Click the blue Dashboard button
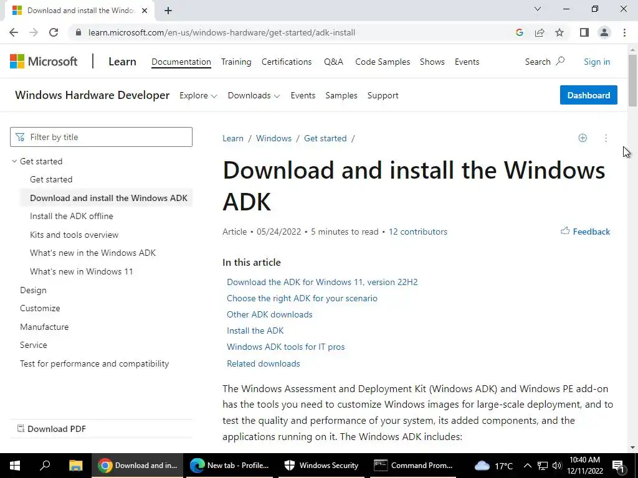Image resolution: width=638 pixels, height=478 pixels. tap(588, 95)
